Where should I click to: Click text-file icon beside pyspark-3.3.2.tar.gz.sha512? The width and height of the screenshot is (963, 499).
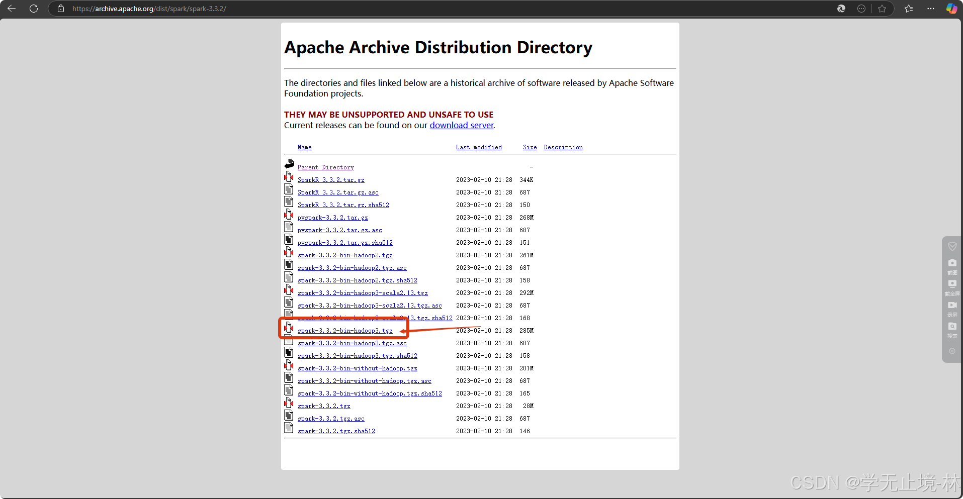tap(289, 240)
